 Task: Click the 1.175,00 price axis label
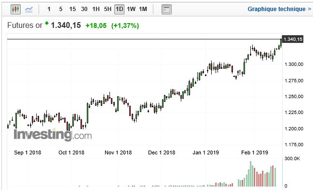pyautogui.click(x=294, y=145)
